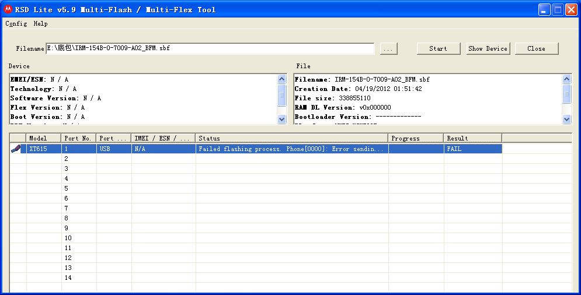Screen dimensions: 581x295
Task: Select port number 4 row
Action: [x=291, y=179]
